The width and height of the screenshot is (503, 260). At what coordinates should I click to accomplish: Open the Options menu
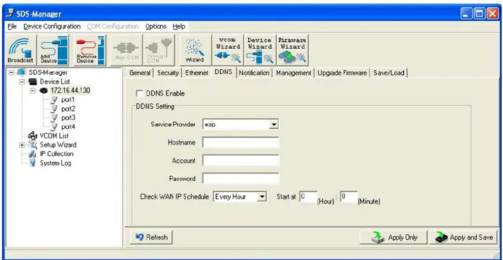(x=156, y=27)
